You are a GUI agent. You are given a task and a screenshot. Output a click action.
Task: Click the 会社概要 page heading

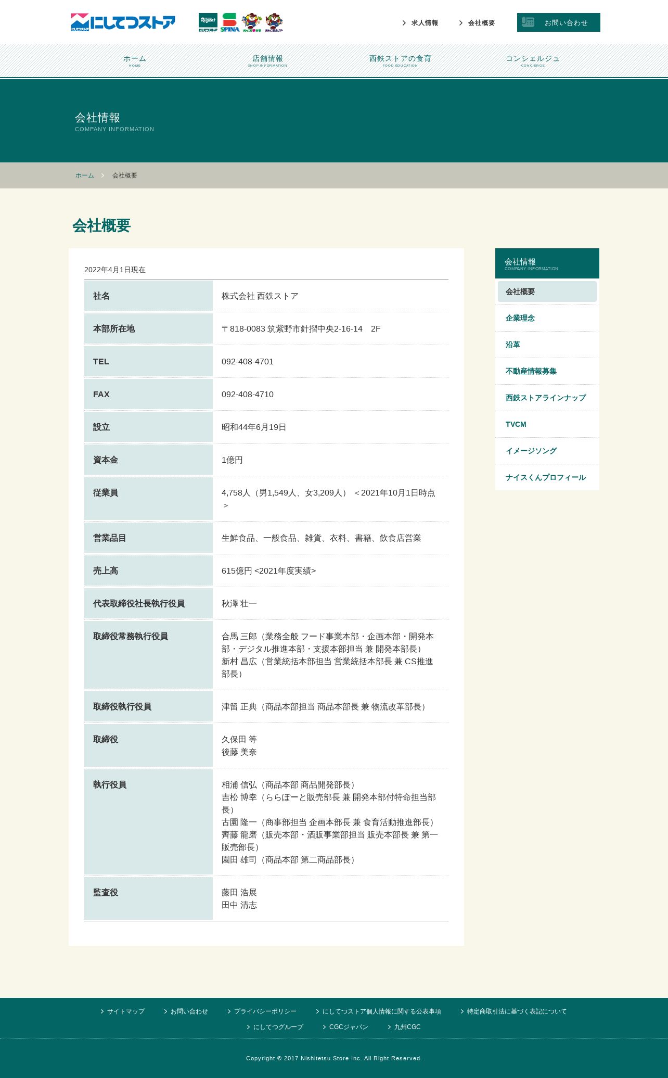point(101,225)
